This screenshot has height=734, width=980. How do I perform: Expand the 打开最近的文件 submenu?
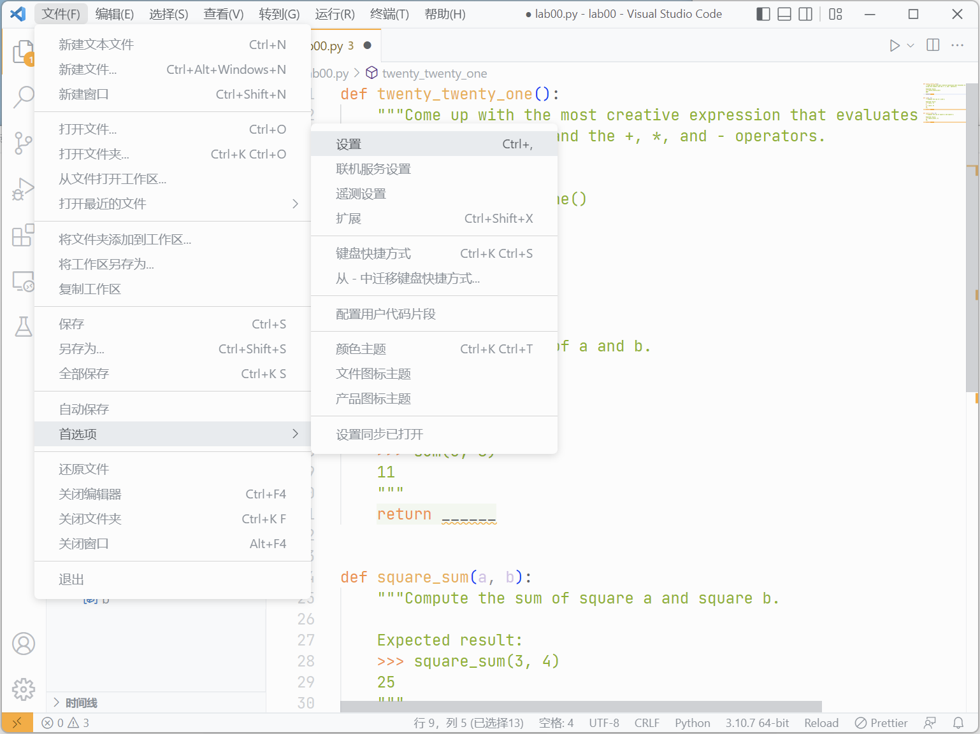(172, 204)
